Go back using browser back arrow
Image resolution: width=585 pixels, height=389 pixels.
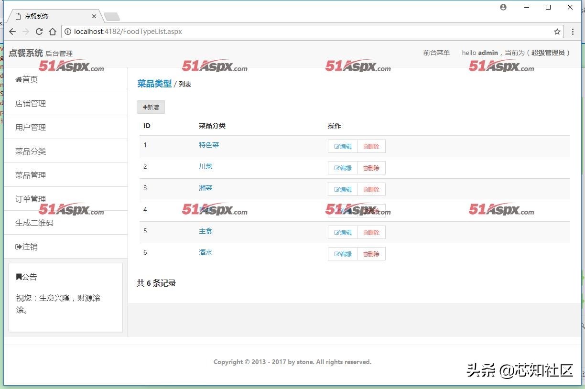[12, 32]
